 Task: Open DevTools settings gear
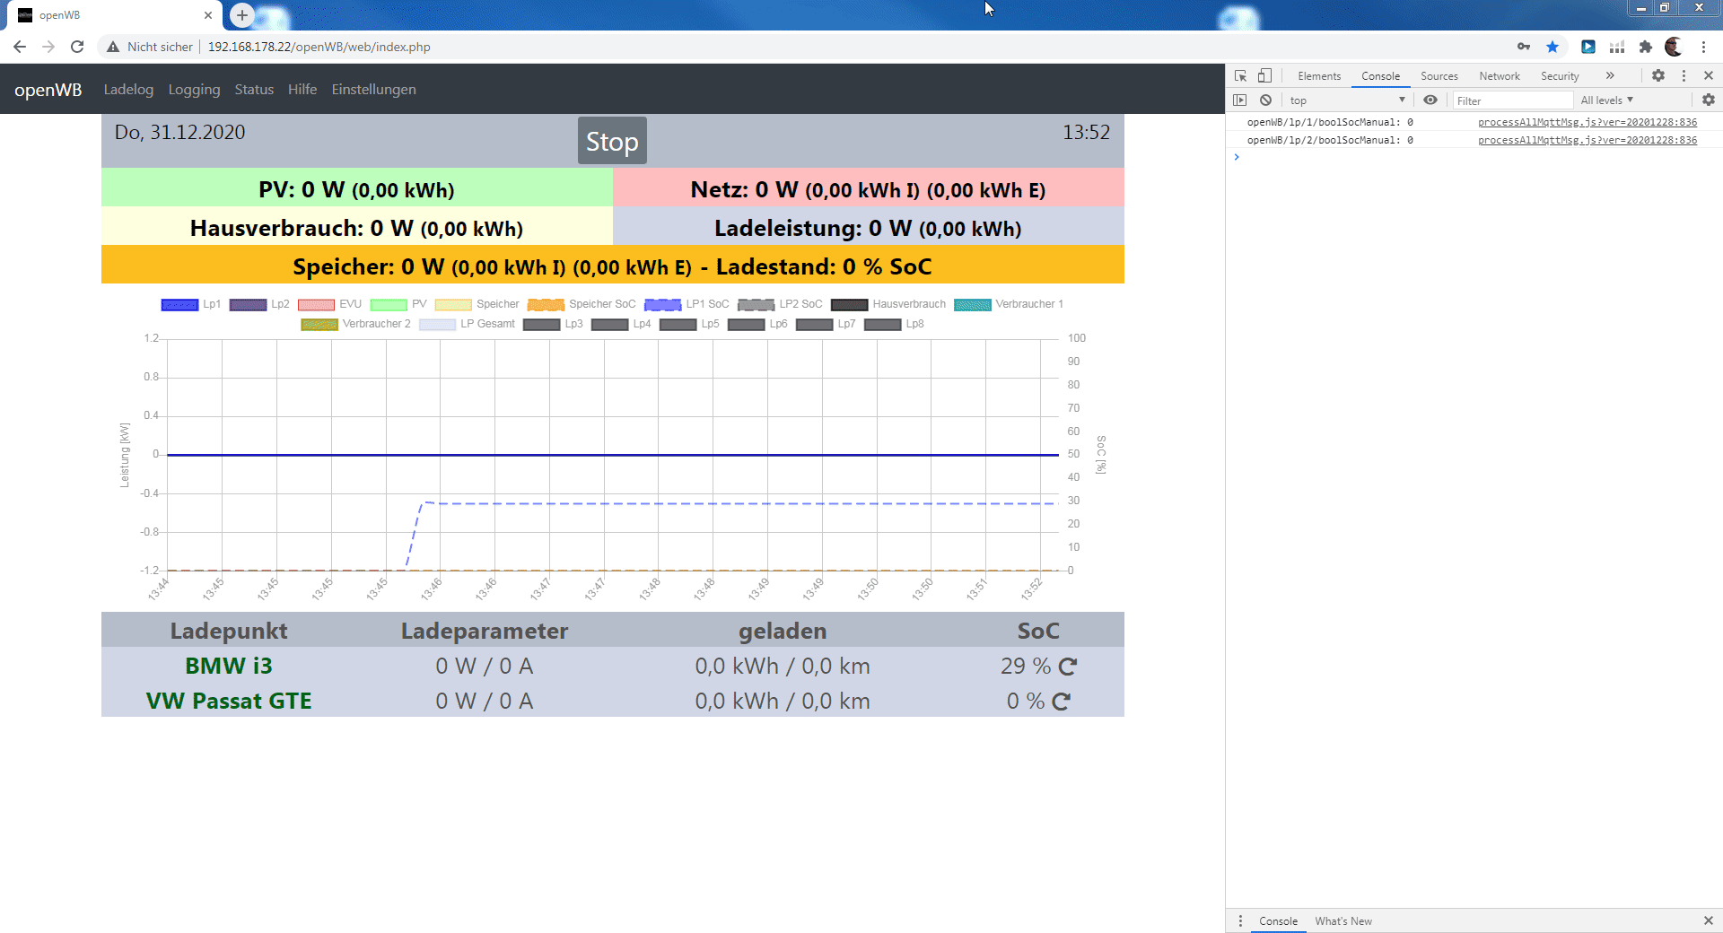[x=1658, y=76]
